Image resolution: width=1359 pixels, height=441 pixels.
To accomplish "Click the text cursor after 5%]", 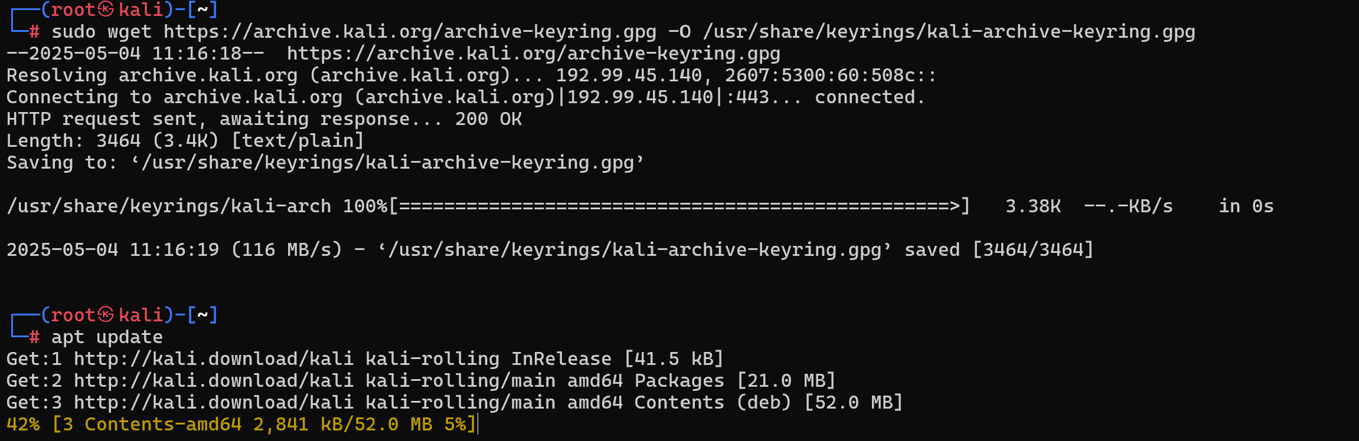I will coord(478,424).
